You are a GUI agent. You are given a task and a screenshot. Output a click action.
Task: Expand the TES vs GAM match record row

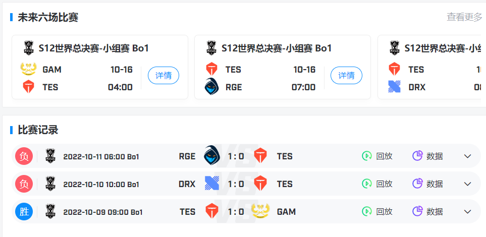467,212
